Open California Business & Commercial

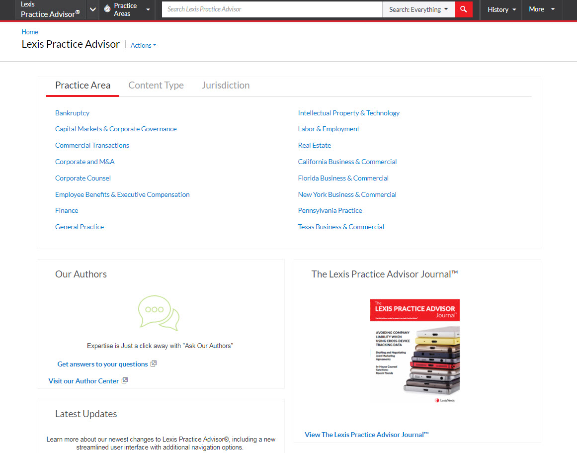point(347,162)
